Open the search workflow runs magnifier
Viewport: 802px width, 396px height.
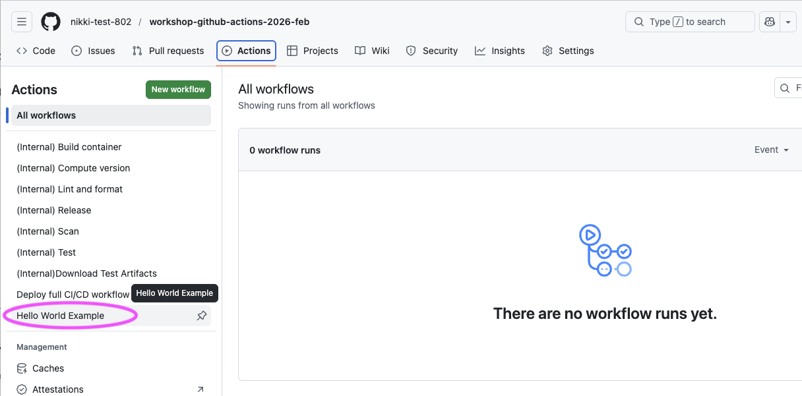784,87
